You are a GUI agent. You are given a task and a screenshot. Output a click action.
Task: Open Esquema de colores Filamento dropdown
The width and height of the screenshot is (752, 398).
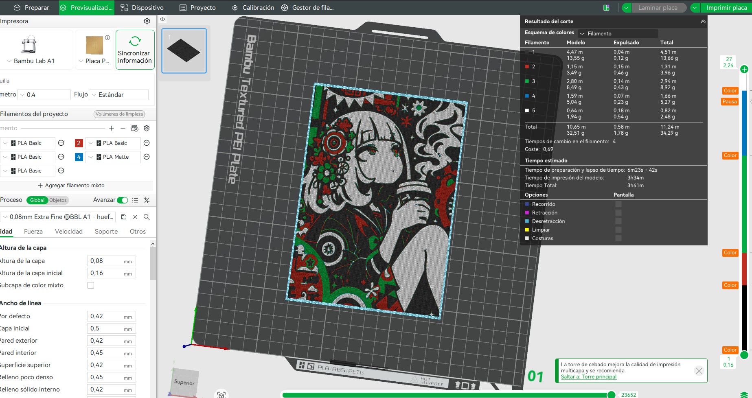click(x=618, y=33)
